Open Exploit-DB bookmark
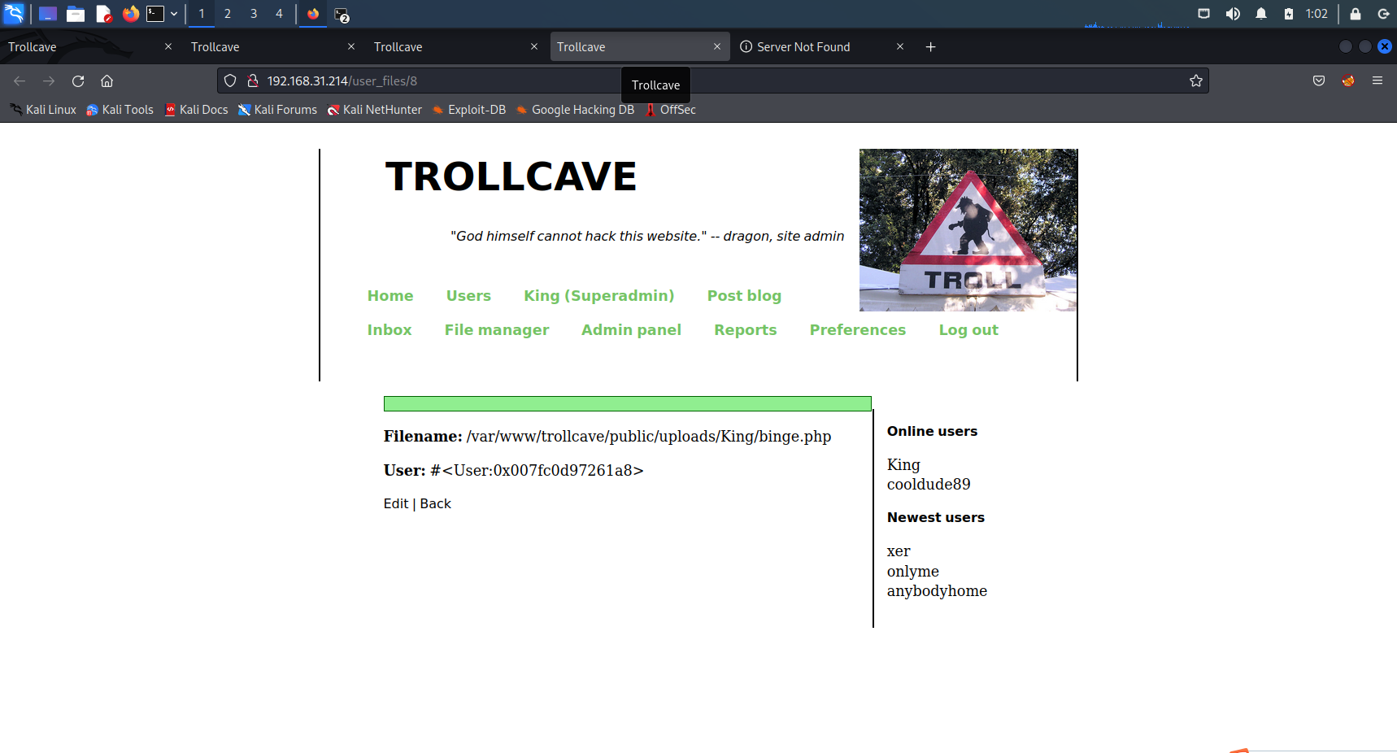Viewport: 1397px width, 753px height. pos(469,110)
